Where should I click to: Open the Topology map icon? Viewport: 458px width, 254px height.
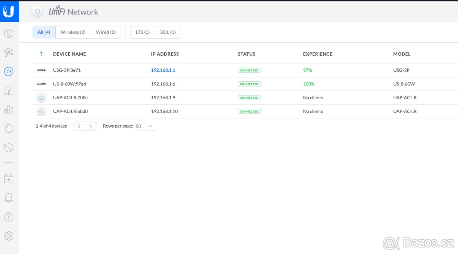point(9,52)
